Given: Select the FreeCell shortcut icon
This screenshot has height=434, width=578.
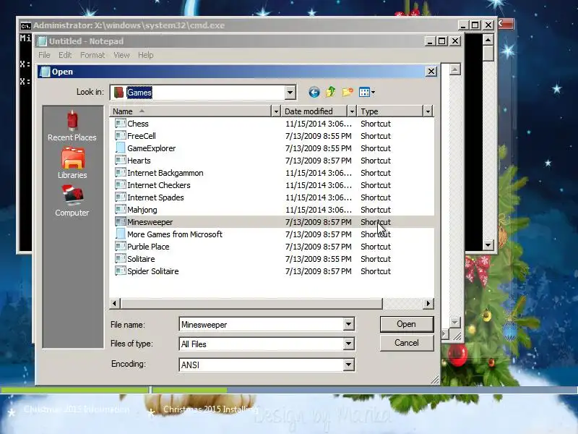Looking at the screenshot, I should point(120,136).
